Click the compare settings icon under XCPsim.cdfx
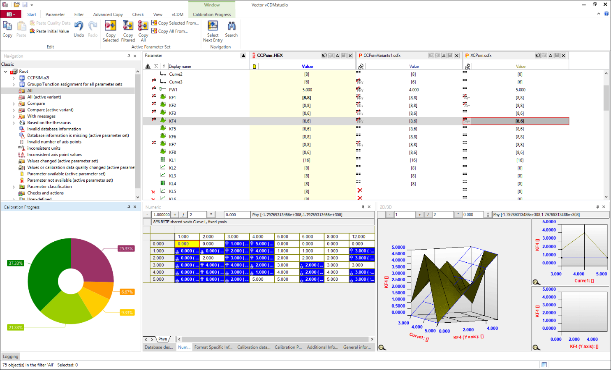The image size is (611, 370). tap(468, 66)
